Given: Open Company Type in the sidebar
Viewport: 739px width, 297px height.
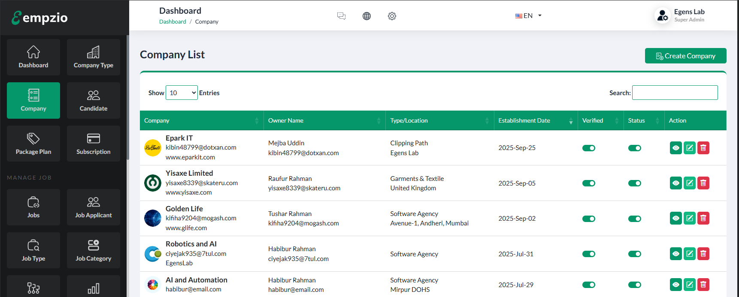Looking at the screenshot, I should point(94,57).
